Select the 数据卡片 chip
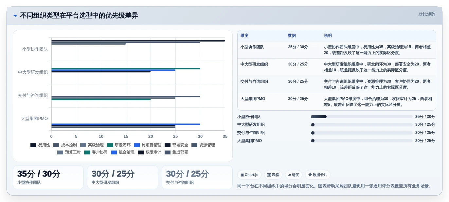The image size is (449, 202). click(x=318, y=175)
